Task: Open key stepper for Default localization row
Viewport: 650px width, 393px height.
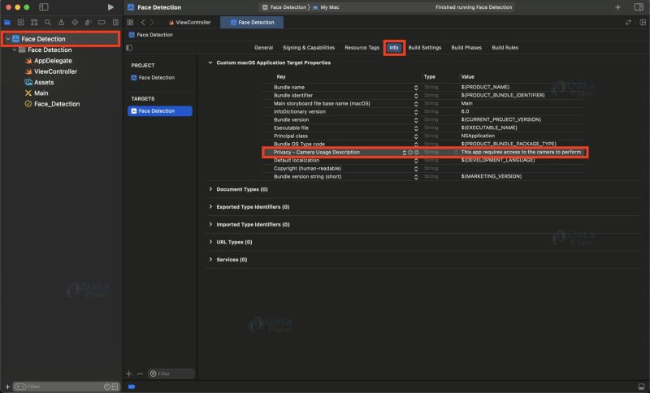Action: pyautogui.click(x=416, y=161)
